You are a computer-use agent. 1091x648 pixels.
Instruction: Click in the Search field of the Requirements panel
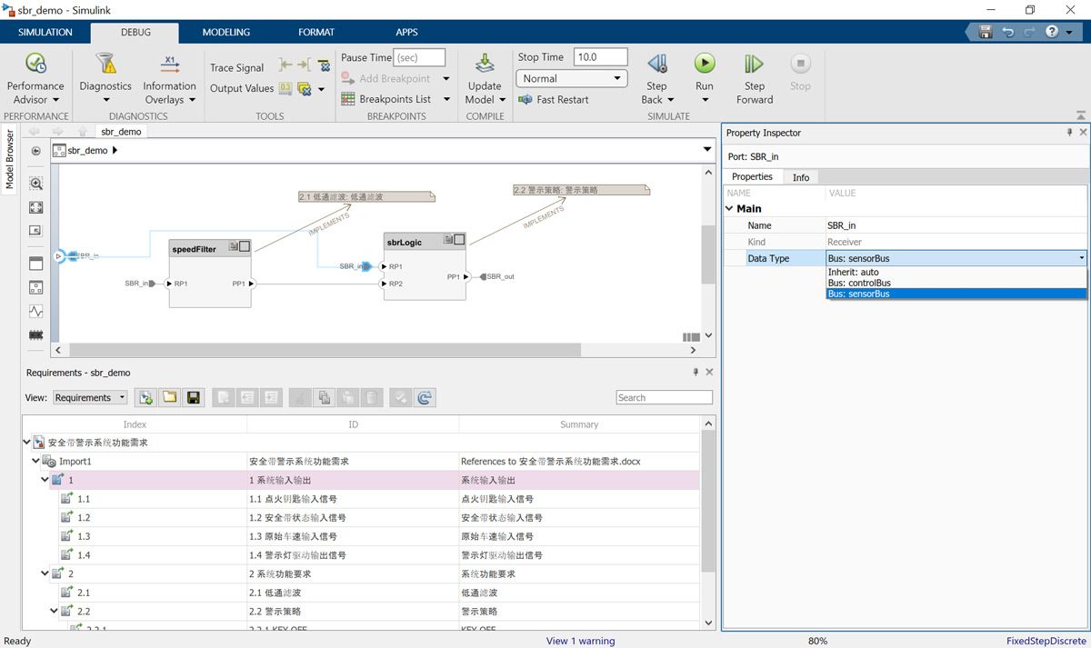coord(664,397)
